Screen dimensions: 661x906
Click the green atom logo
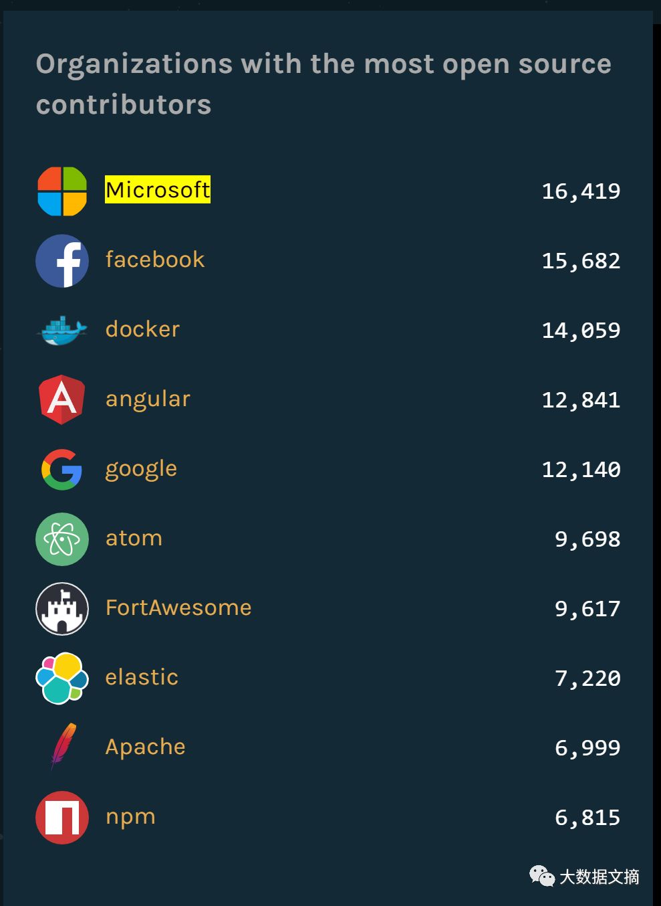pos(62,539)
